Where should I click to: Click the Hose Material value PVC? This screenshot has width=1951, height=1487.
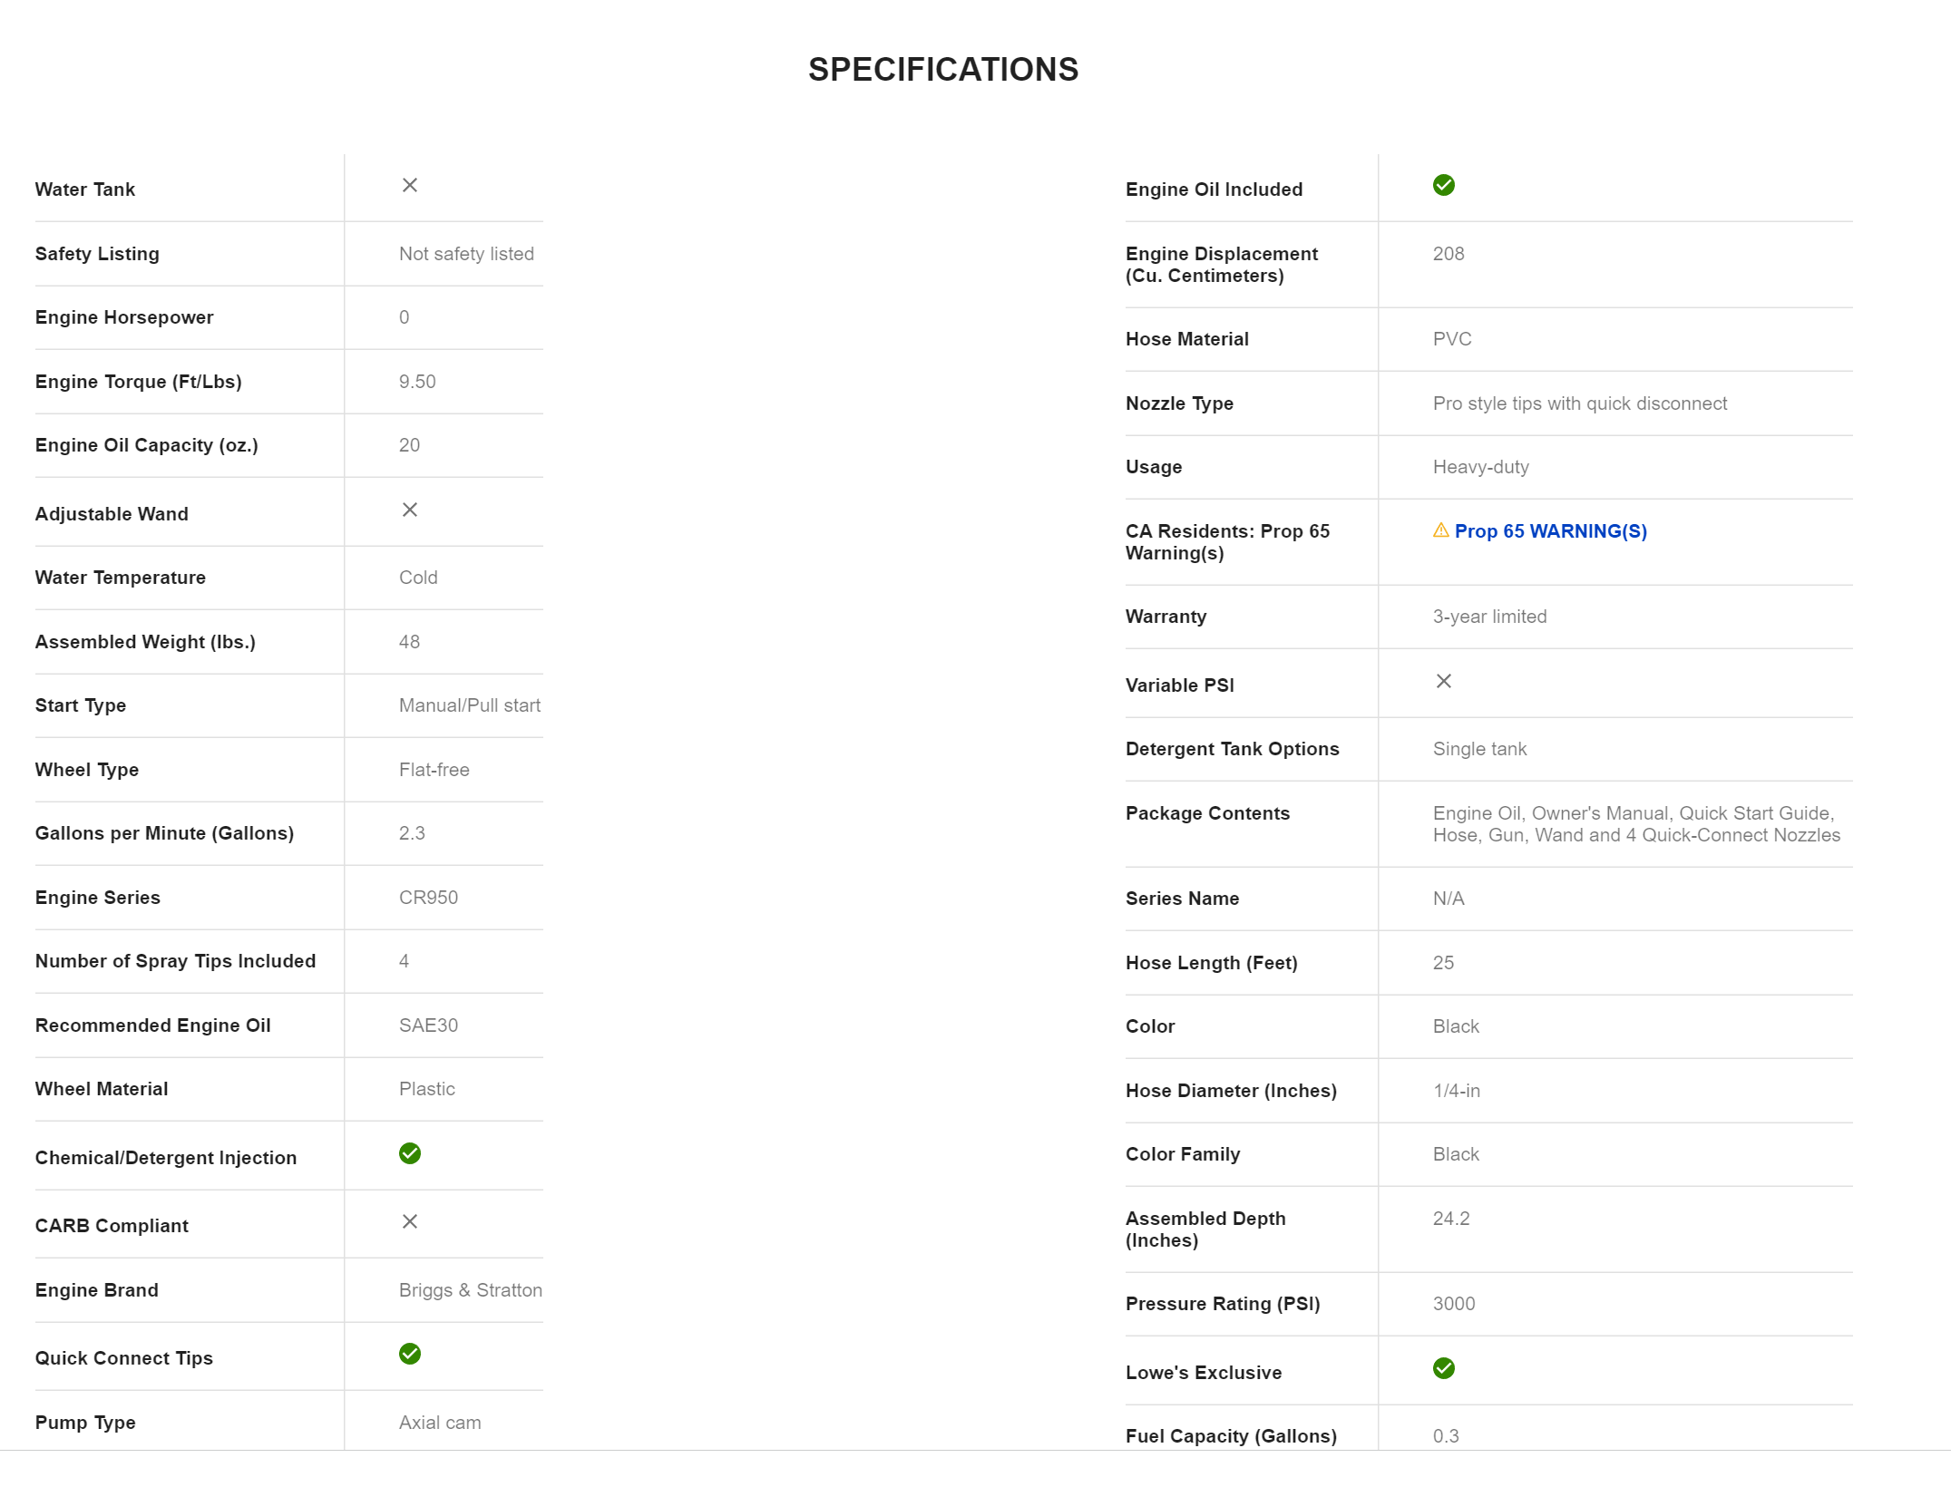click(x=1452, y=339)
